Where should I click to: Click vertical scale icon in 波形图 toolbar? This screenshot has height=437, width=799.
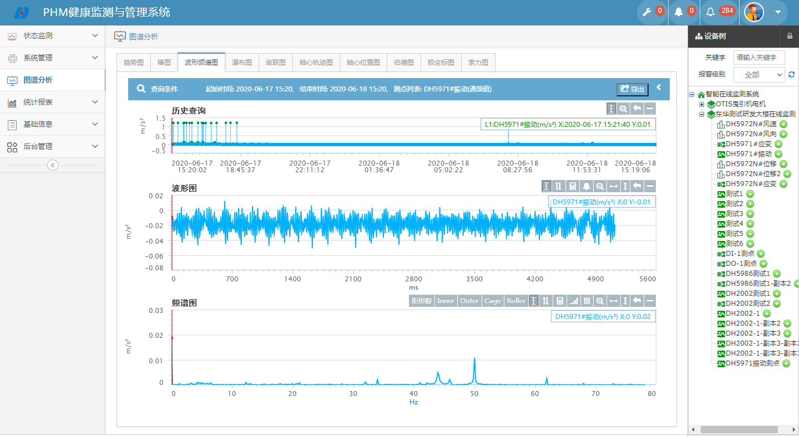pyautogui.click(x=625, y=186)
